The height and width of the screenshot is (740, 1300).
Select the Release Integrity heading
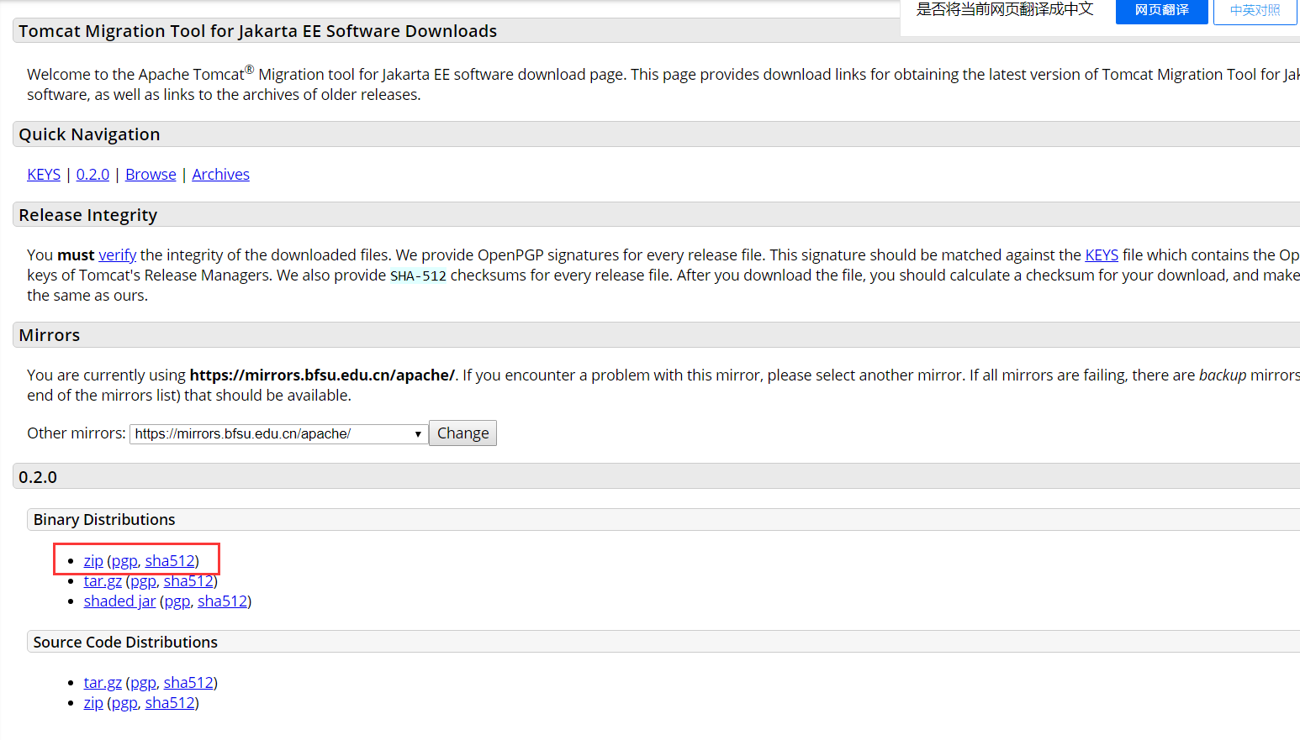[x=88, y=215]
